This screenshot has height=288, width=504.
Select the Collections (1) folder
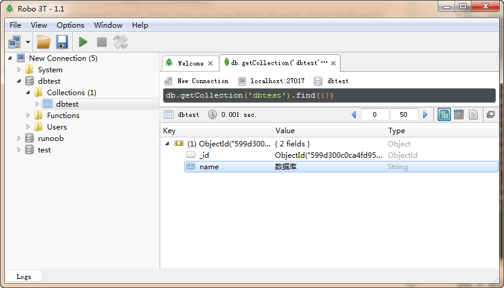[71, 92]
